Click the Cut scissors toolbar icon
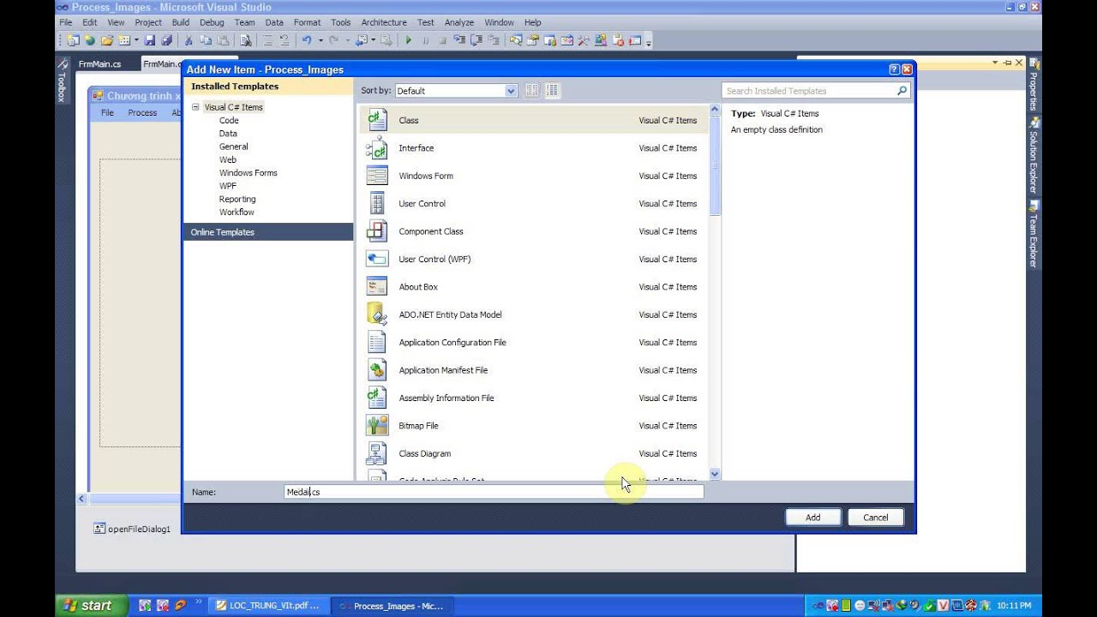Viewport: 1097px width, 617px height. pos(189,40)
